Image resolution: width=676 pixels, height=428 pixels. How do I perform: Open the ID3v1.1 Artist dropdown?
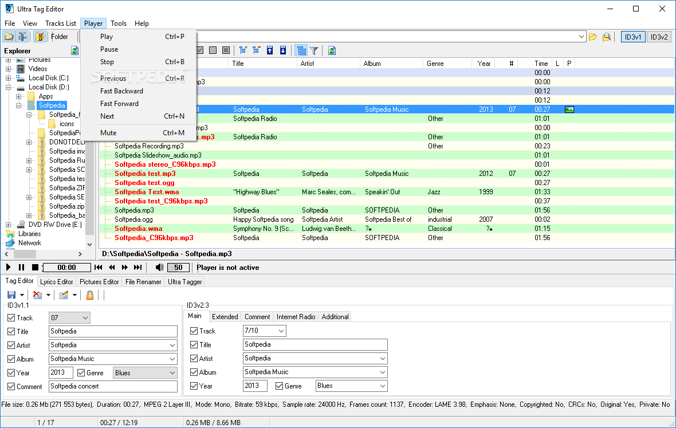coord(172,345)
